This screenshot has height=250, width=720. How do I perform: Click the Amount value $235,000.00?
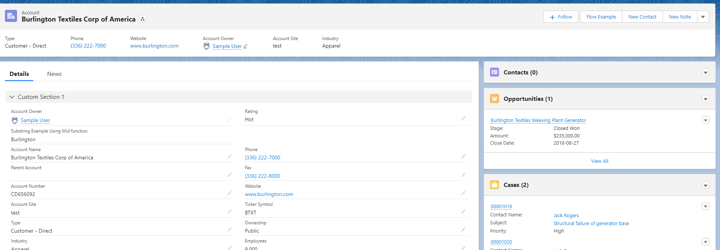click(566, 136)
